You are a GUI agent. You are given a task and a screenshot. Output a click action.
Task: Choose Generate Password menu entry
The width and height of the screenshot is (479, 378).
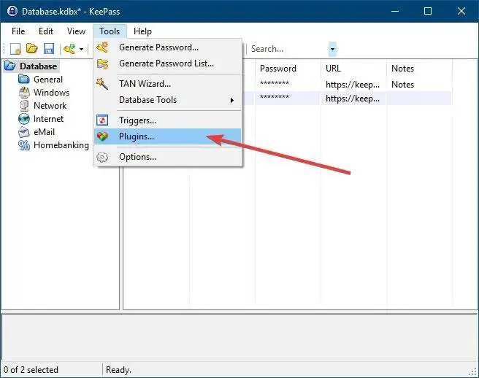pyautogui.click(x=168, y=47)
